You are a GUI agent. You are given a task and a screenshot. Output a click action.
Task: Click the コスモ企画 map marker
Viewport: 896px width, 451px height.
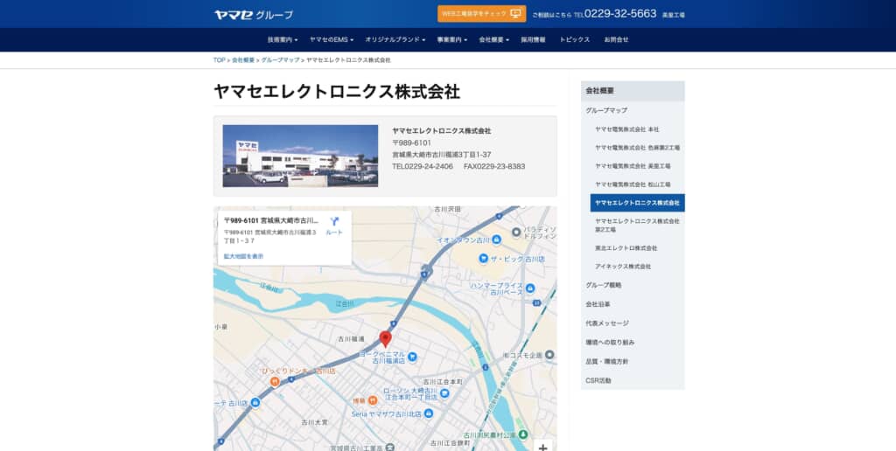pyautogui.click(x=549, y=355)
